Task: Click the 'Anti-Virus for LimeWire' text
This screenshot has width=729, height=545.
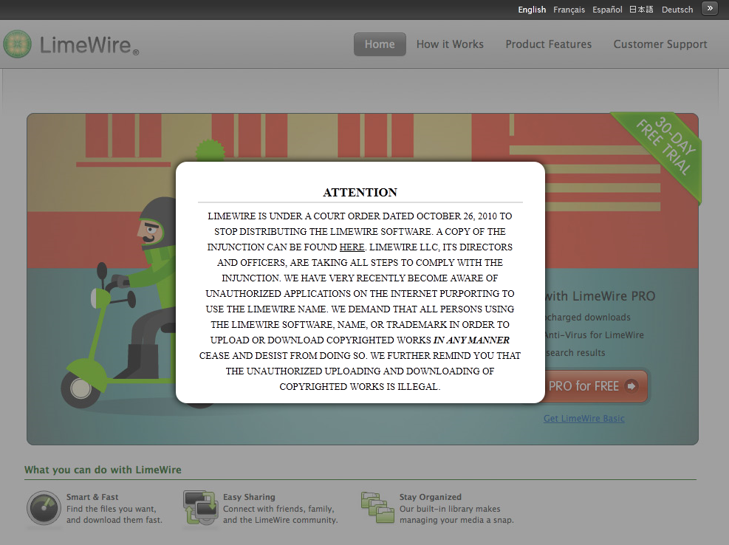Action: coord(595,335)
